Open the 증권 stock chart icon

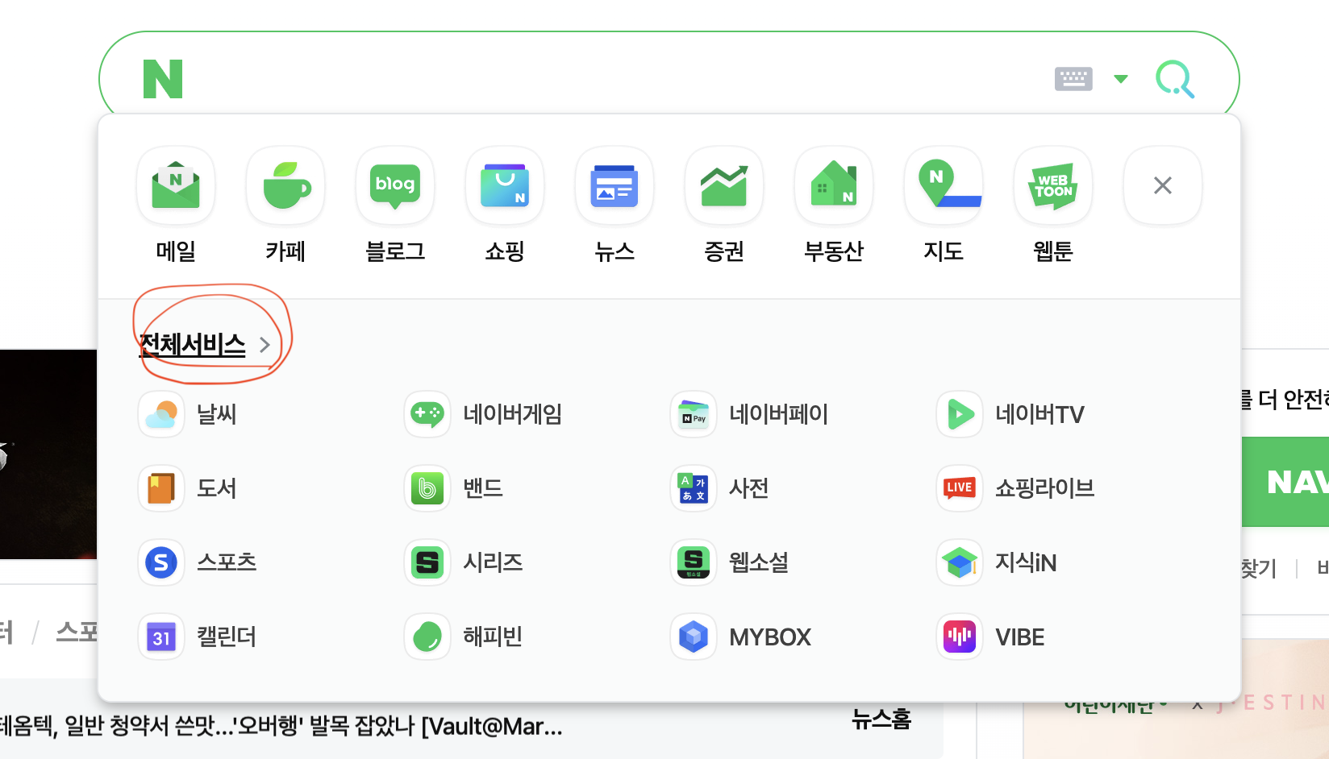724,185
